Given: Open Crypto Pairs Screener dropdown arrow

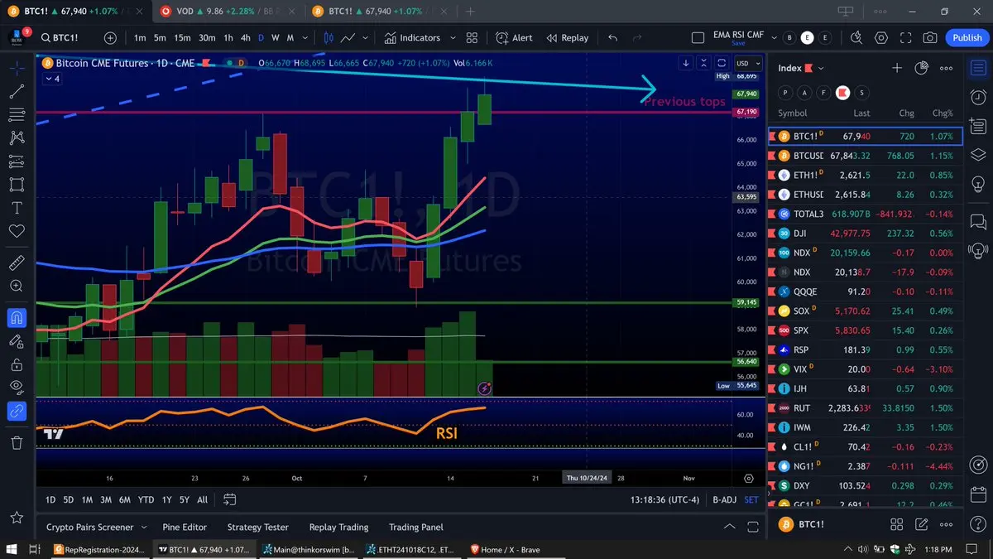Looking at the screenshot, I should pyautogui.click(x=143, y=527).
